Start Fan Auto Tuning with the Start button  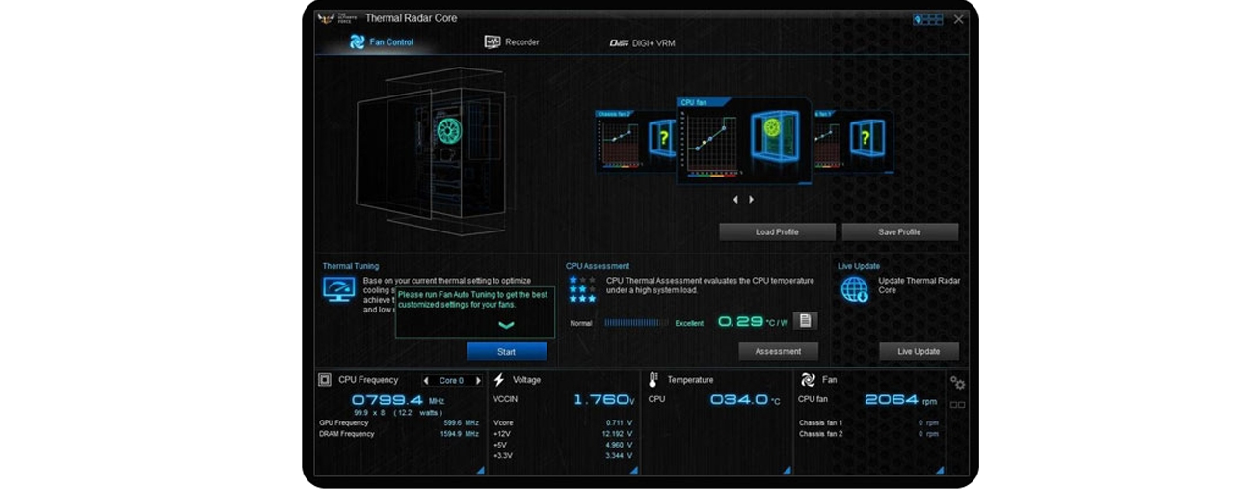pos(507,352)
